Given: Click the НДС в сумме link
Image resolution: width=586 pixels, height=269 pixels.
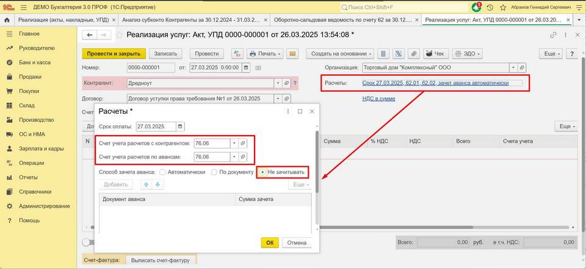Looking at the screenshot, I should 378,99.
